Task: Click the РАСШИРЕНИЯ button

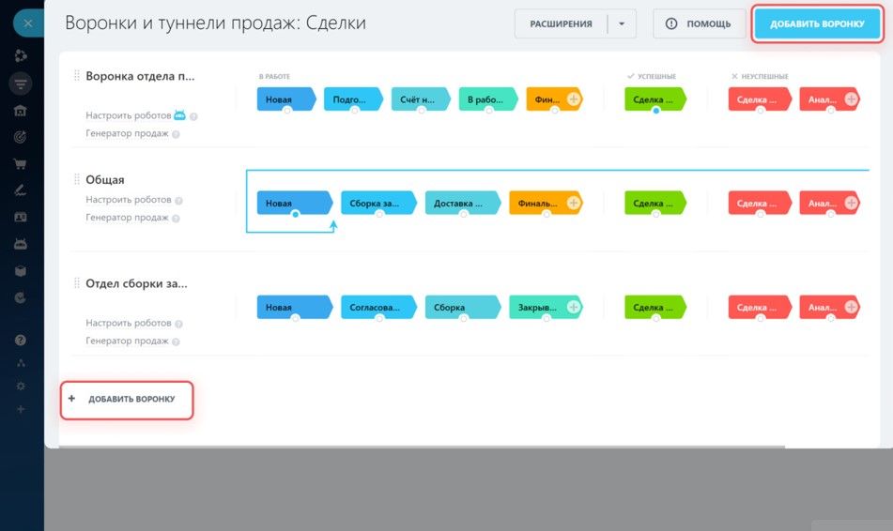Action: [561, 23]
